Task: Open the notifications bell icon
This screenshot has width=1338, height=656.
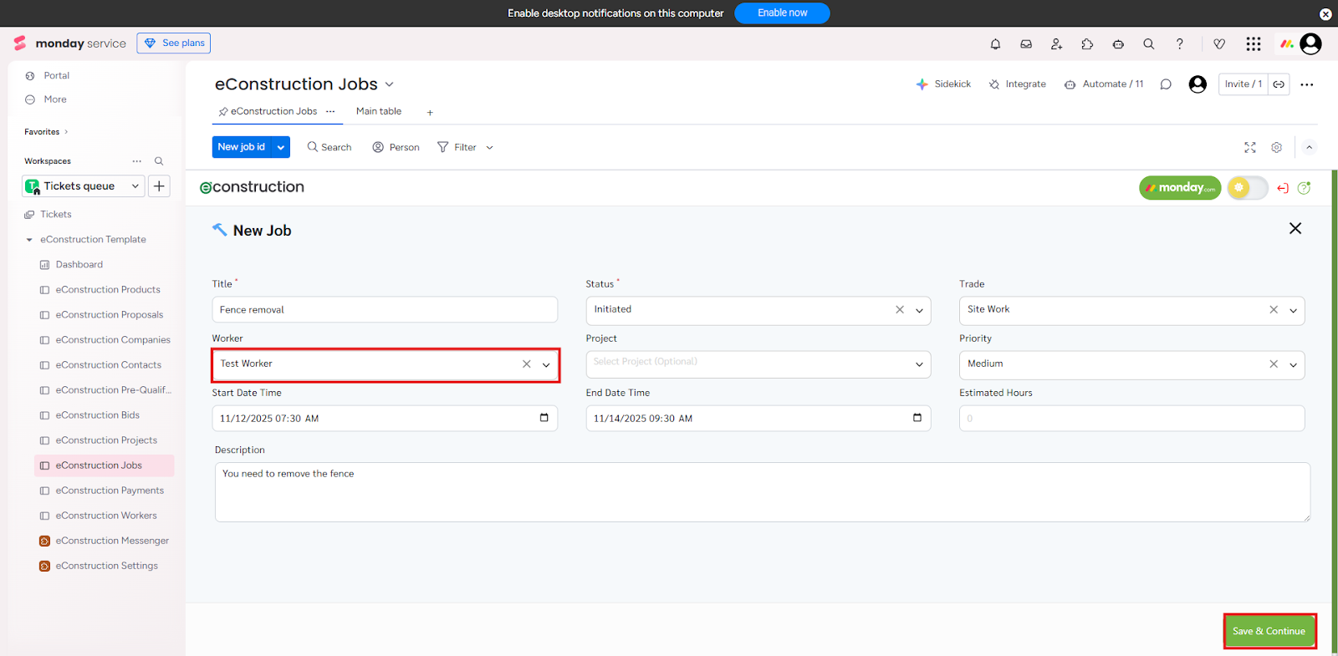Action: coord(995,44)
